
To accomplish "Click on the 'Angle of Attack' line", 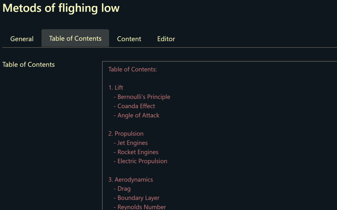I will click(138, 115).
